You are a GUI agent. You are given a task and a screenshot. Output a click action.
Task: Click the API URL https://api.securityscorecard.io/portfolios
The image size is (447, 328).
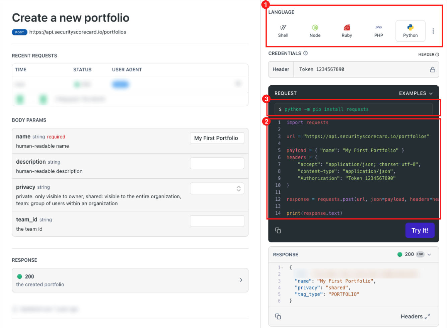[78, 32]
